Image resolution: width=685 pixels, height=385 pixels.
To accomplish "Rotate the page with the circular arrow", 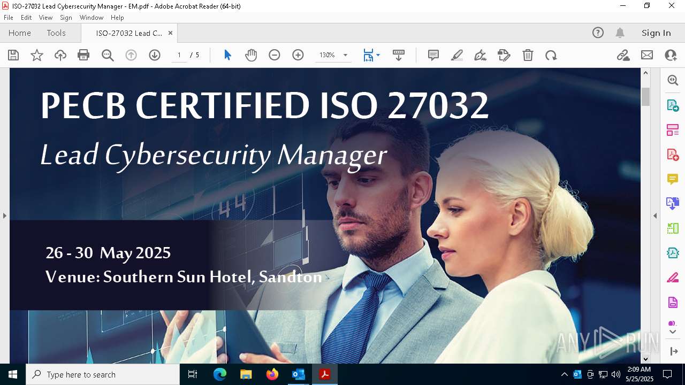I will pos(551,55).
